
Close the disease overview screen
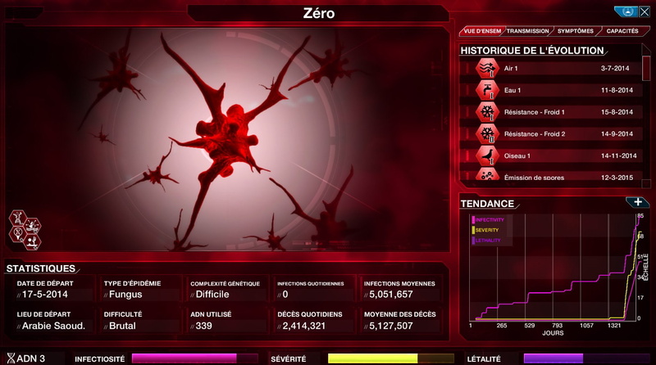pyautogui.click(x=645, y=11)
